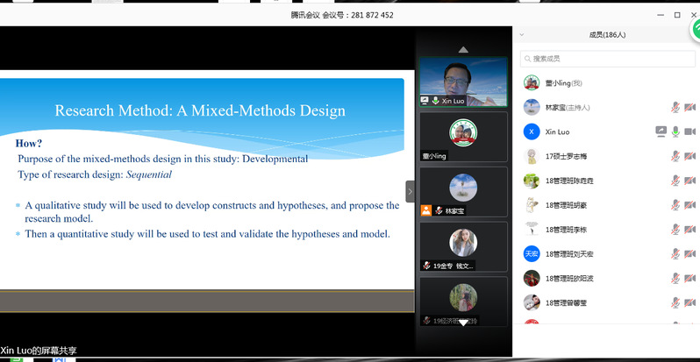This screenshot has width=700, height=362.
Task: Click the muted mic icon for 18管理班胡豪
Action: click(675, 205)
